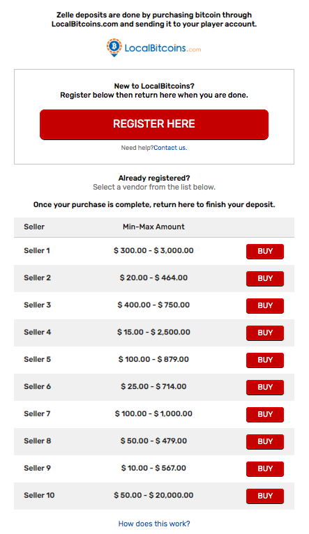309x534 pixels.
Task: Buy from Seller 7
Action: (x=265, y=415)
